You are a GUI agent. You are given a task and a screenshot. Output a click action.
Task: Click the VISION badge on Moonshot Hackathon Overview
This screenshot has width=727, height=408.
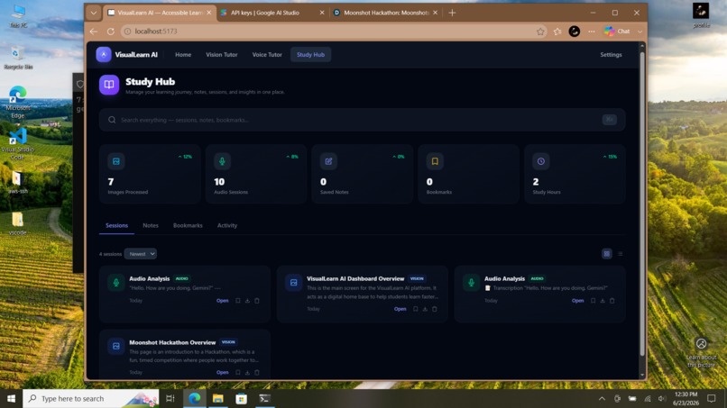(x=228, y=342)
